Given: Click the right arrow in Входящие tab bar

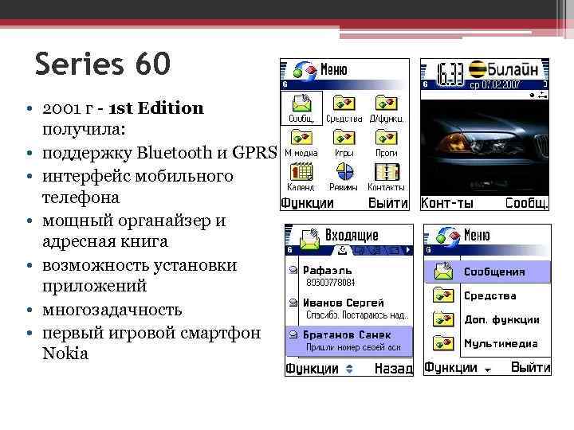Looking at the screenshot, I should (408, 250).
